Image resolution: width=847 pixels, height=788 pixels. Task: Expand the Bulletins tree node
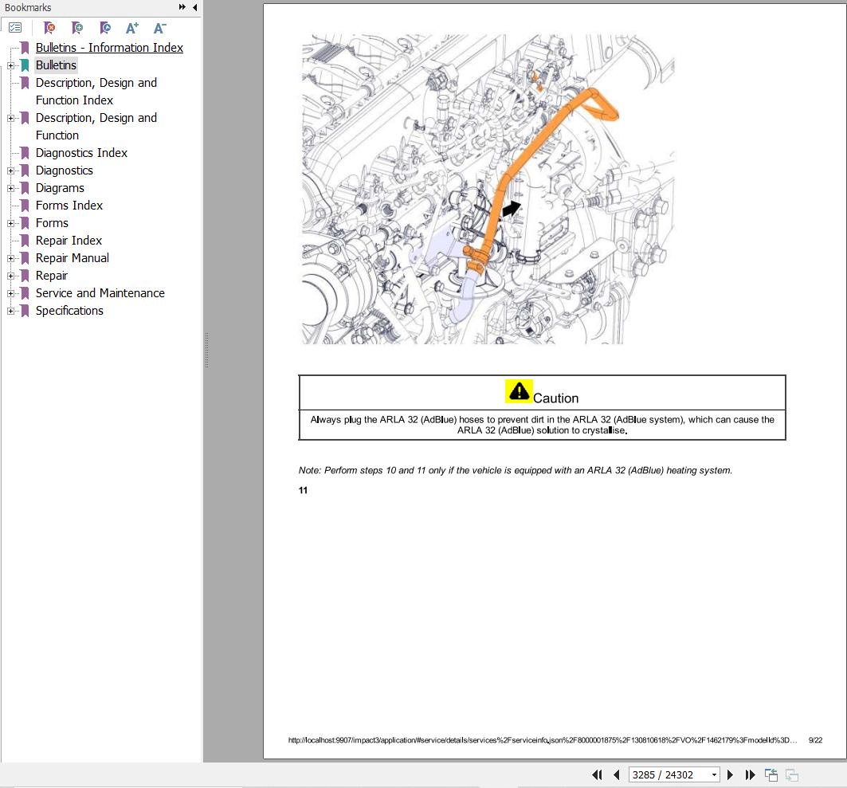[x=10, y=65]
